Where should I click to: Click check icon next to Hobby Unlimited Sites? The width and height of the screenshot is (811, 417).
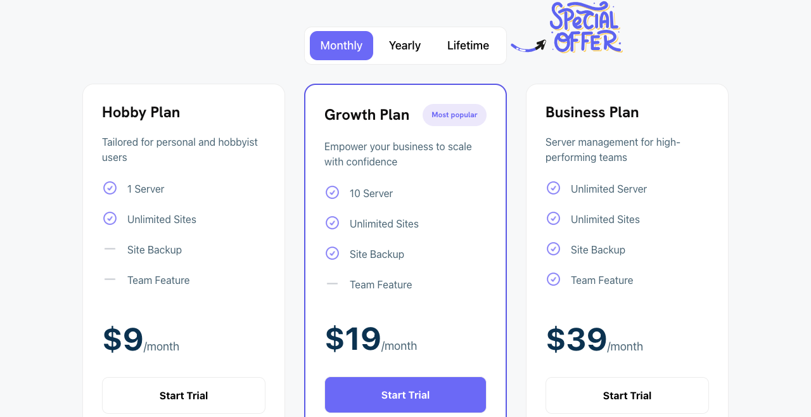(x=110, y=219)
